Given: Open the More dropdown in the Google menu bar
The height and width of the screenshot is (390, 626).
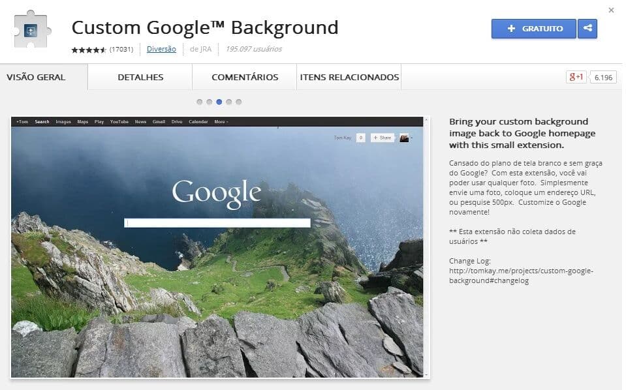Looking at the screenshot, I should tap(220, 121).
